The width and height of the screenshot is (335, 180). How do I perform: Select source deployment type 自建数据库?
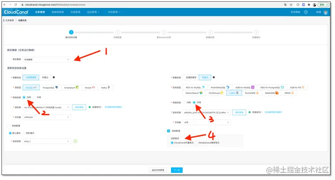tap(31, 77)
